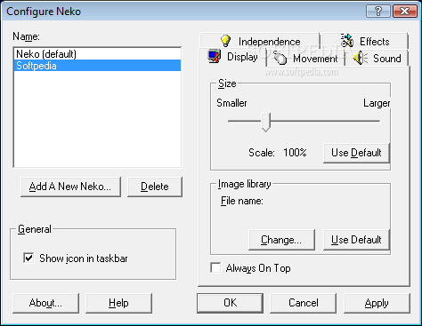The height and width of the screenshot is (326, 422).
Task: Click the Change... button
Action: tap(281, 240)
